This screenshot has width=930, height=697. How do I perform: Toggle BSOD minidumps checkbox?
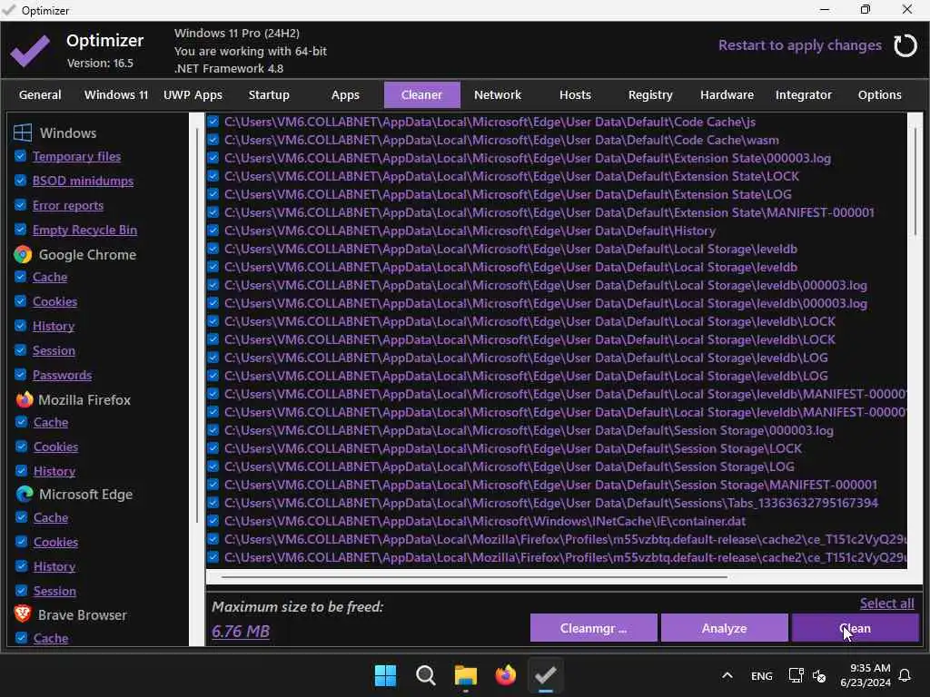coord(20,181)
